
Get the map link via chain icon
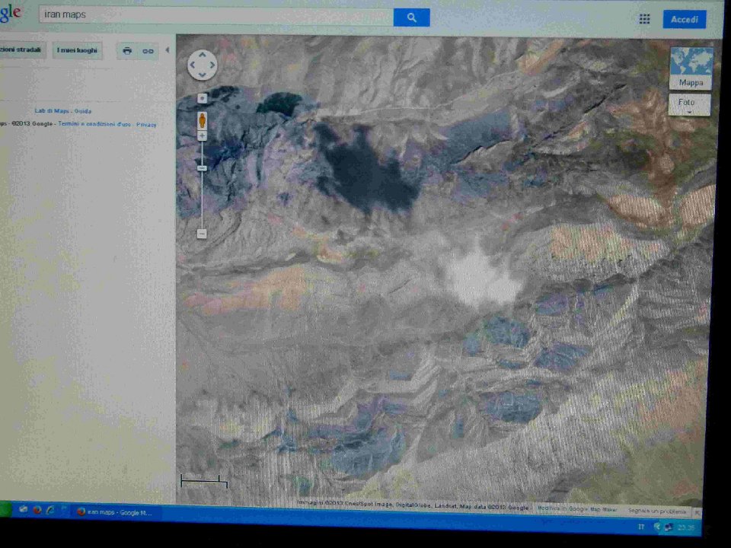[x=148, y=51]
